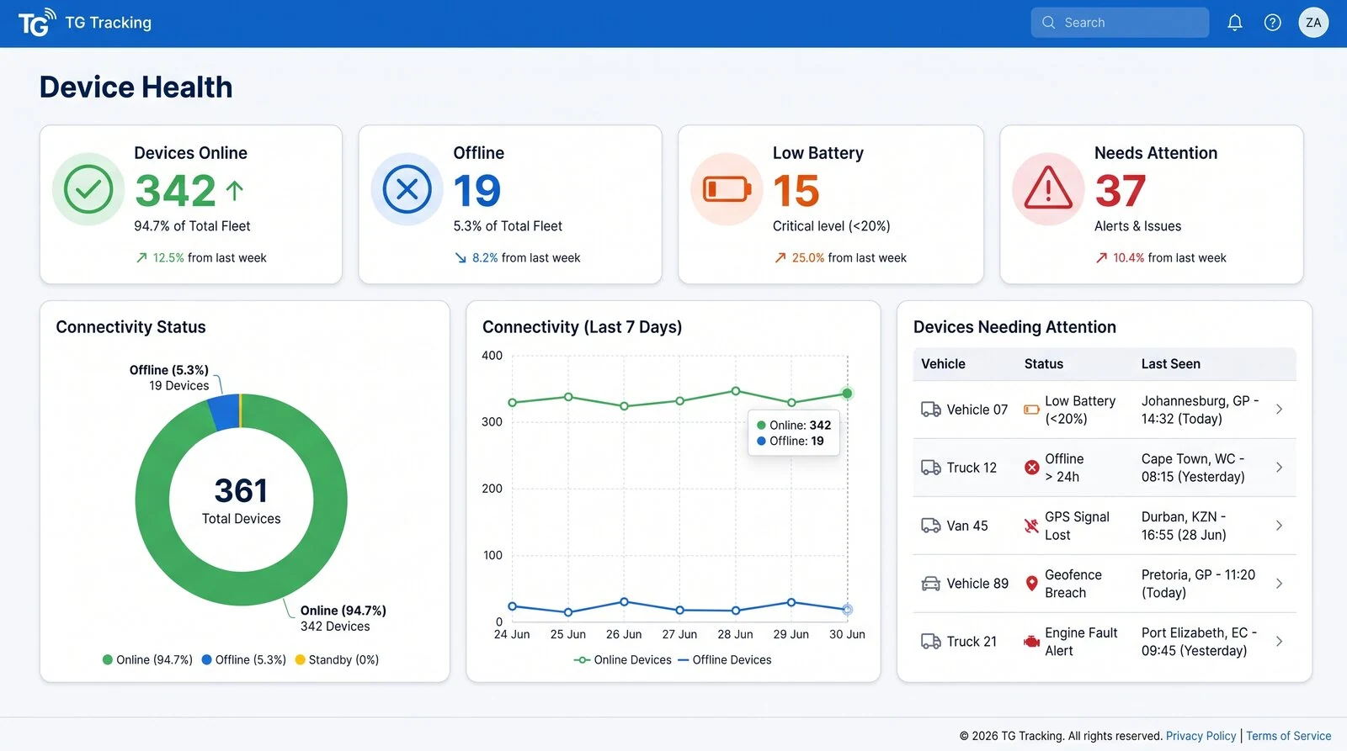Sort table by Status column header
Viewport: 1347px width, 751px height.
1044,364
